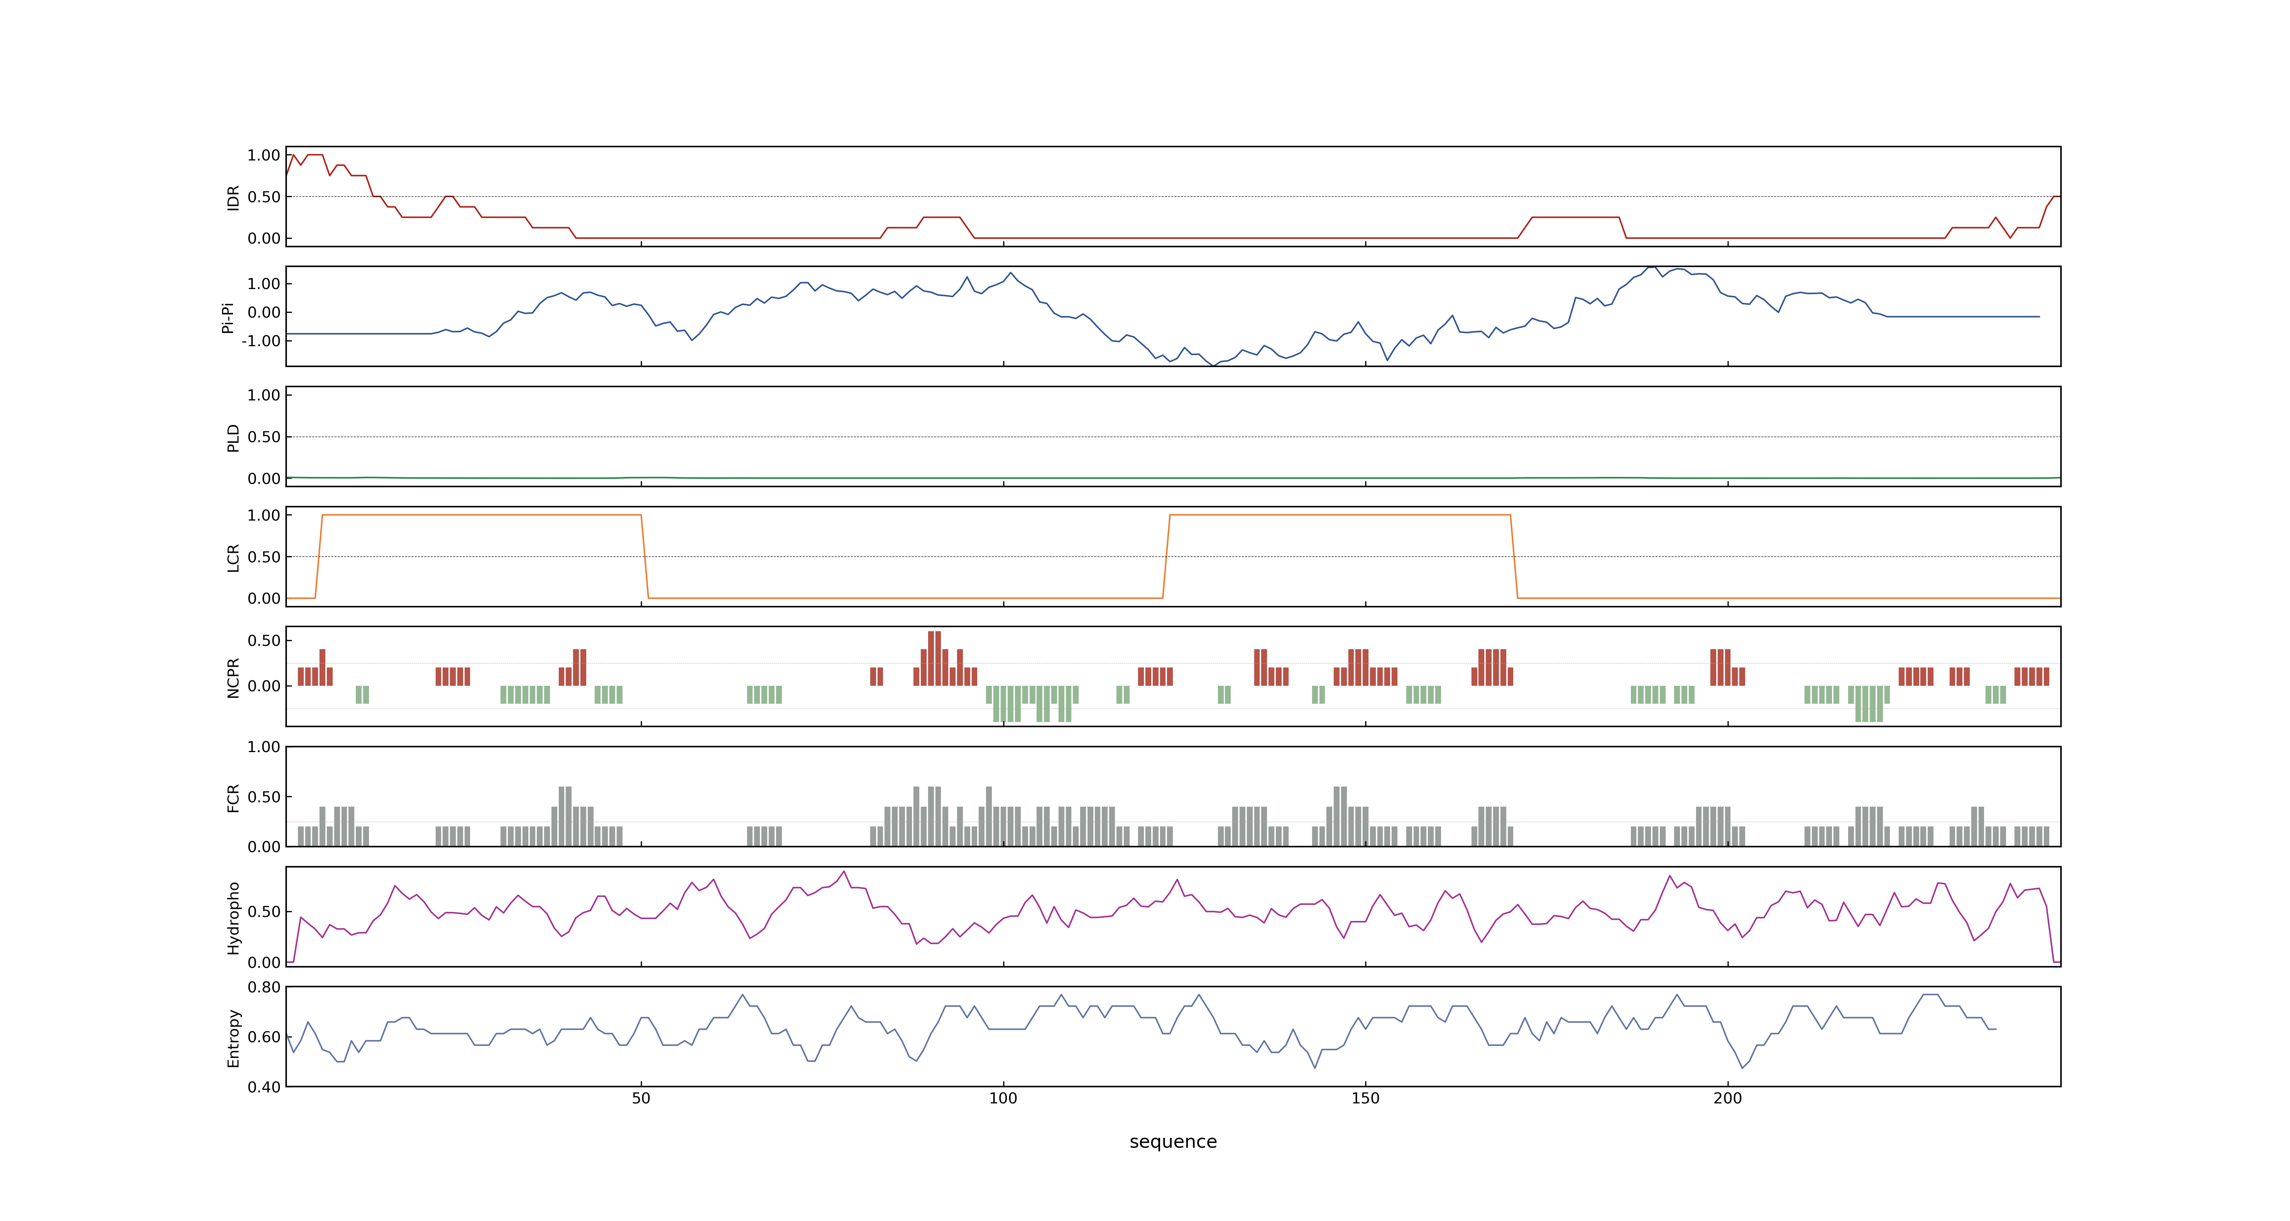This screenshot has width=2290, height=1221.
Task: Click the IDR axis label
Action: pos(233,197)
